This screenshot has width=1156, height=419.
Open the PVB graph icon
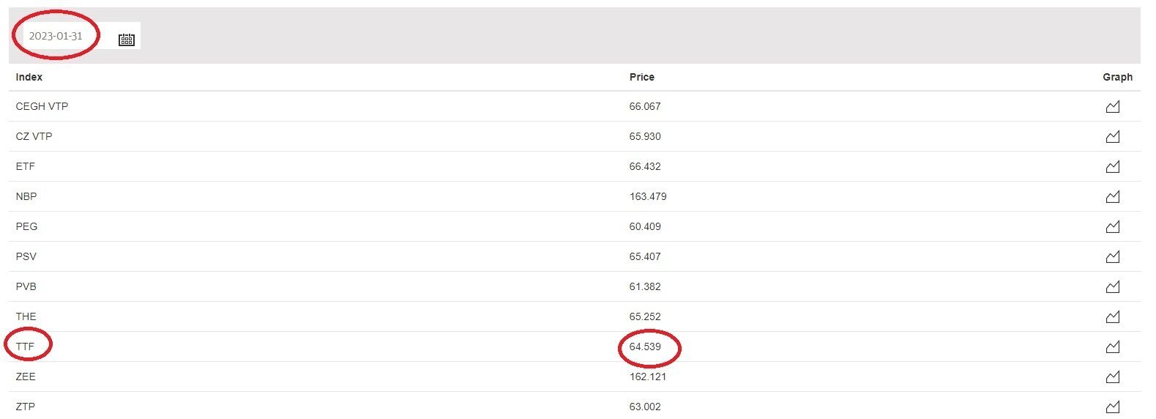click(1113, 287)
